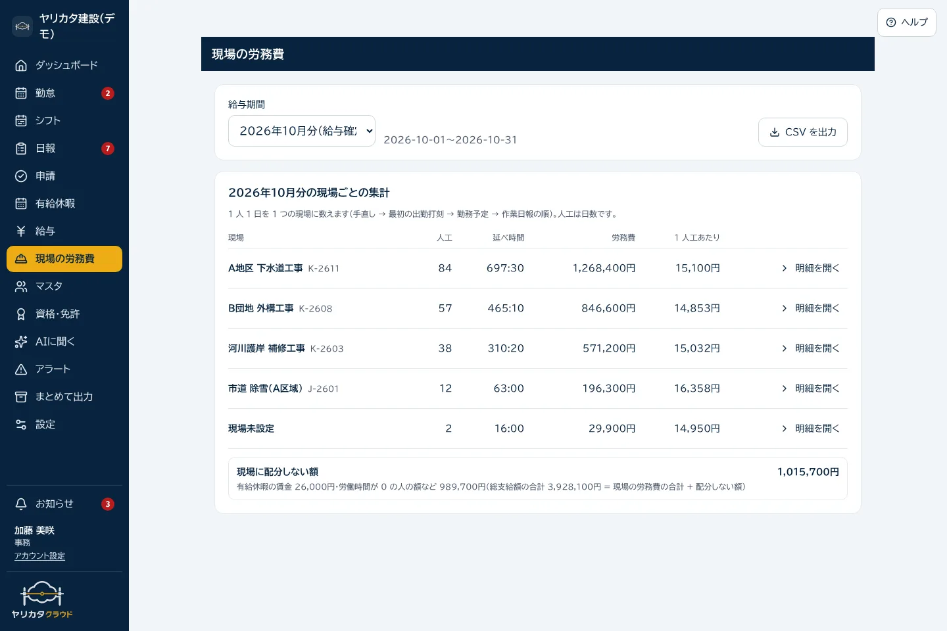Click the マスタ people icon

point(21,286)
